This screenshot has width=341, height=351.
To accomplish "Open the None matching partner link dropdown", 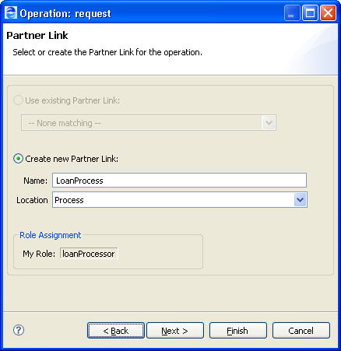I will point(149,123).
